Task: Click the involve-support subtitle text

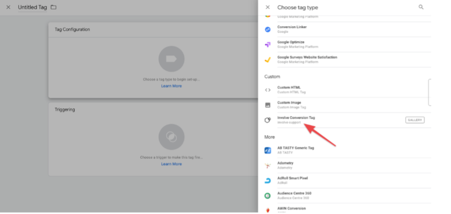Action: click(289, 123)
